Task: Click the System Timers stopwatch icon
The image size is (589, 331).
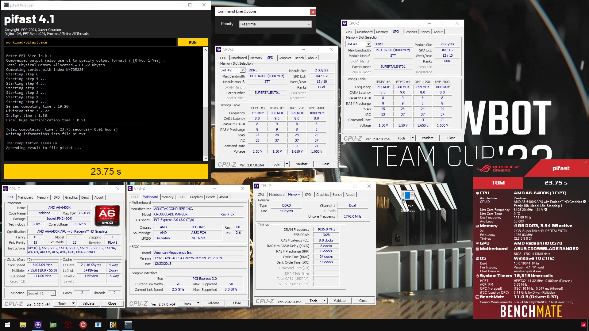Action: click(x=477, y=276)
